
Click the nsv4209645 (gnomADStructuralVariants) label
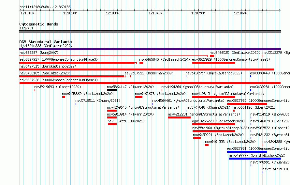pos(143,107)
